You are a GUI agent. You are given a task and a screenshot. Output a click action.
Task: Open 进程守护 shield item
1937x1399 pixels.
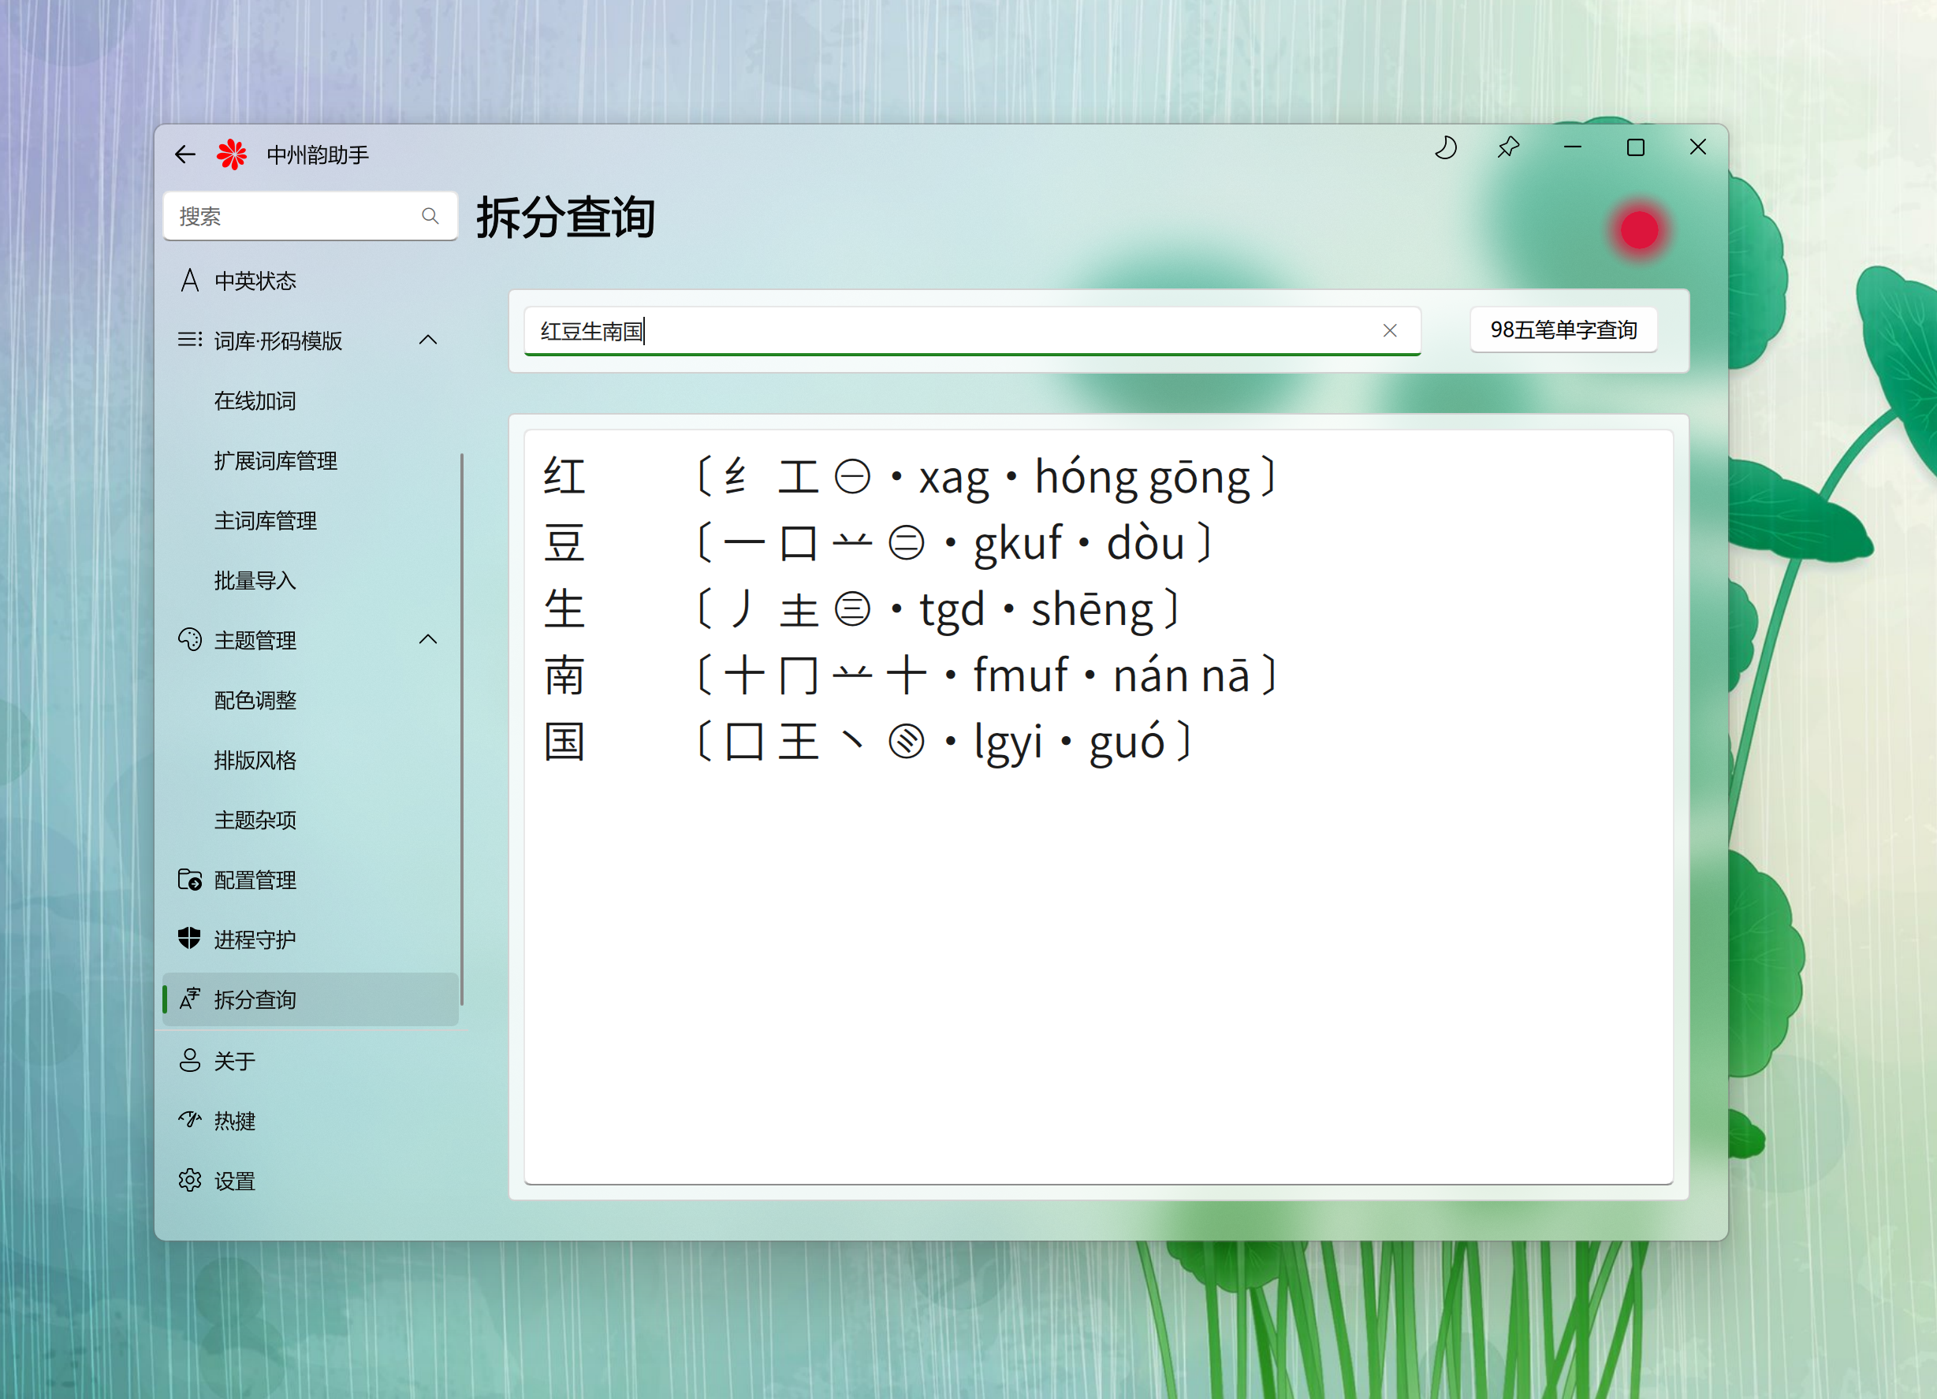[255, 939]
